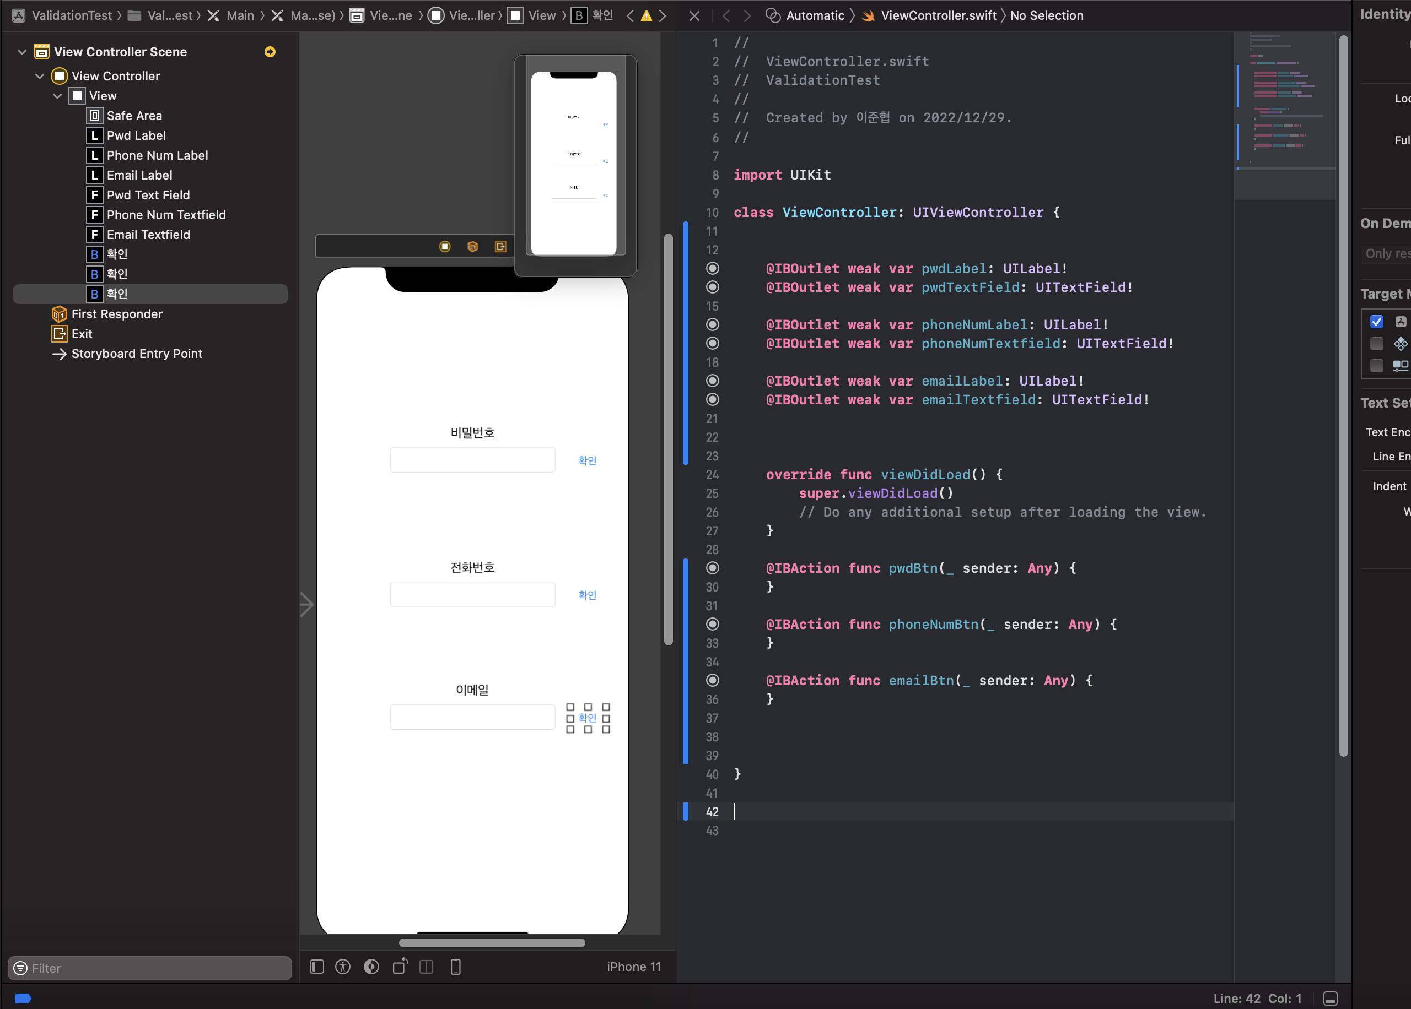Click the 확인 button beside the password field
Screen dimensions: 1411x1009
click(x=587, y=460)
